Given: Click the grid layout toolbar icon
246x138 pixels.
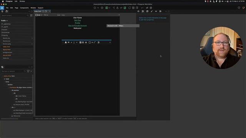Looking at the screenshot, I should (x=133, y=8).
